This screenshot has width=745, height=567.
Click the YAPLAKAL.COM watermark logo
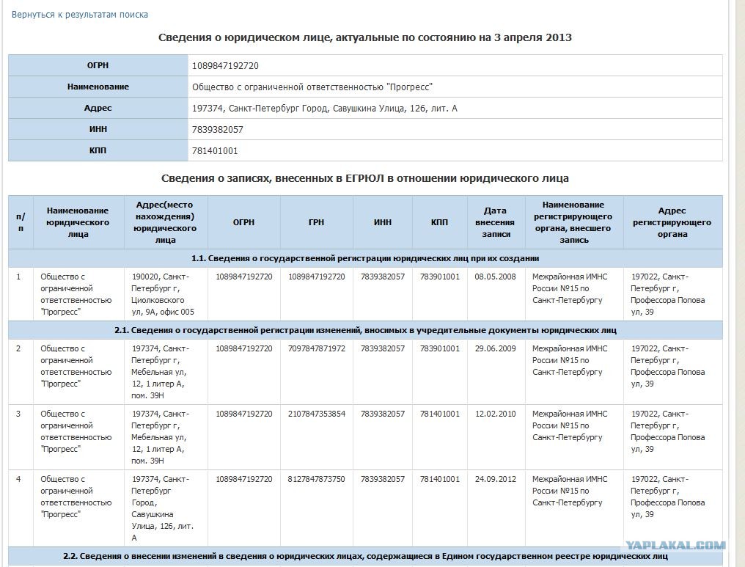tap(675, 545)
